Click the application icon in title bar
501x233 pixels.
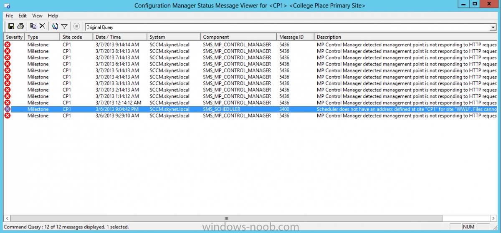tap(6, 5)
